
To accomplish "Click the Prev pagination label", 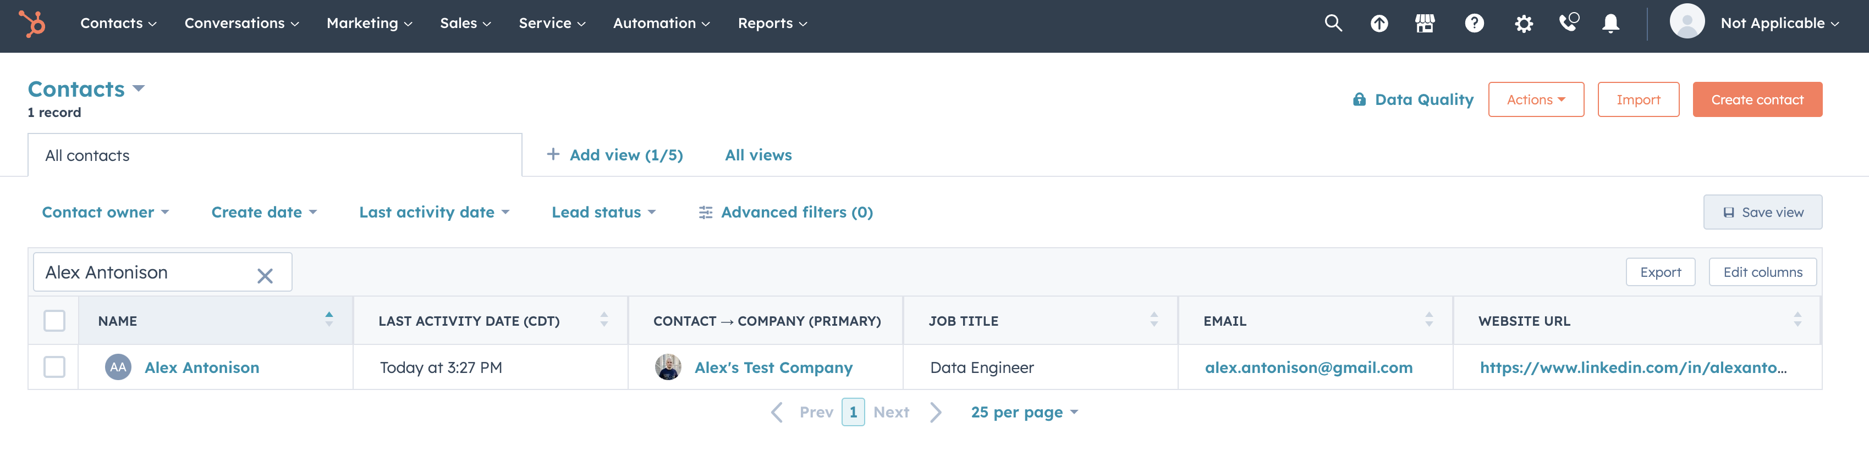I will [816, 412].
